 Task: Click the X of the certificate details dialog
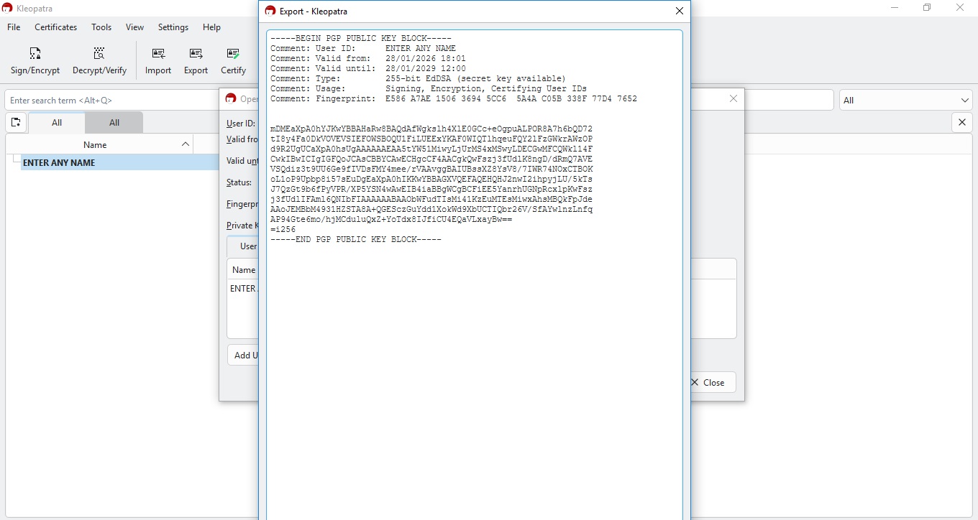(x=733, y=98)
